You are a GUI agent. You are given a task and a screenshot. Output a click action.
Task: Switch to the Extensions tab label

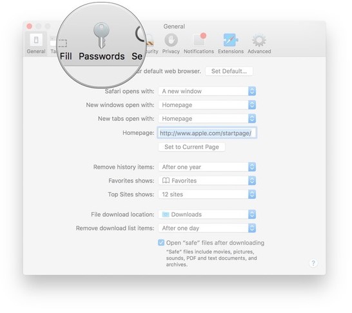click(x=231, y=52)
